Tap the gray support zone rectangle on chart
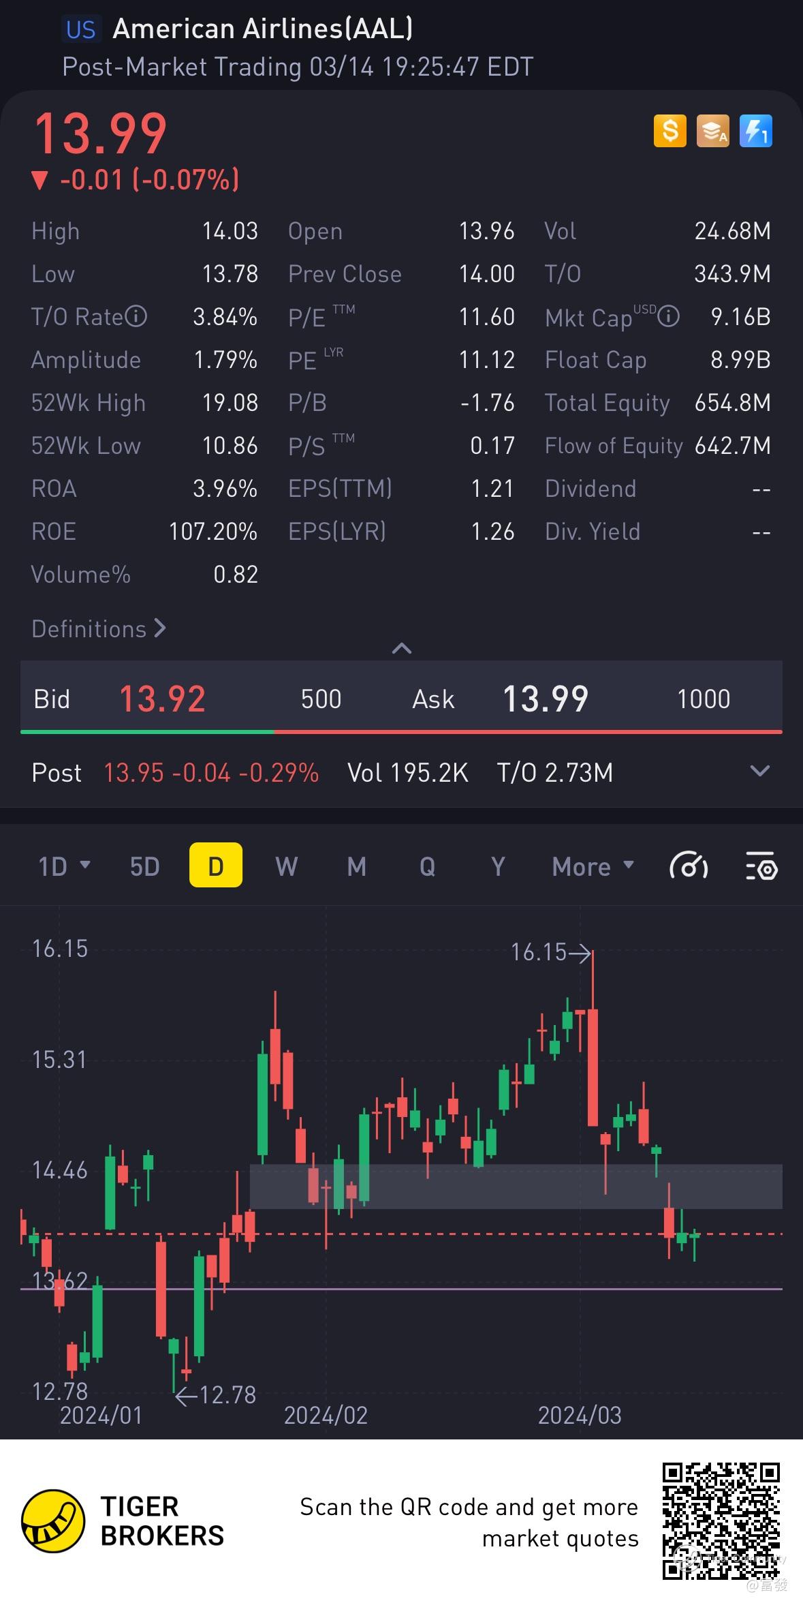Viewport: 803px width, 1603px height. coord(516,1187)
